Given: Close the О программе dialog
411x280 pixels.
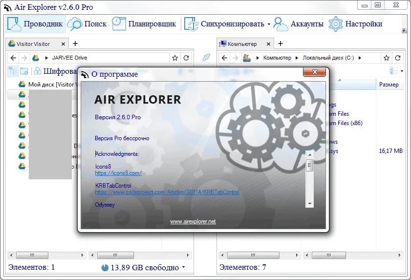Looking at the screenshot, I should point(314,72).
